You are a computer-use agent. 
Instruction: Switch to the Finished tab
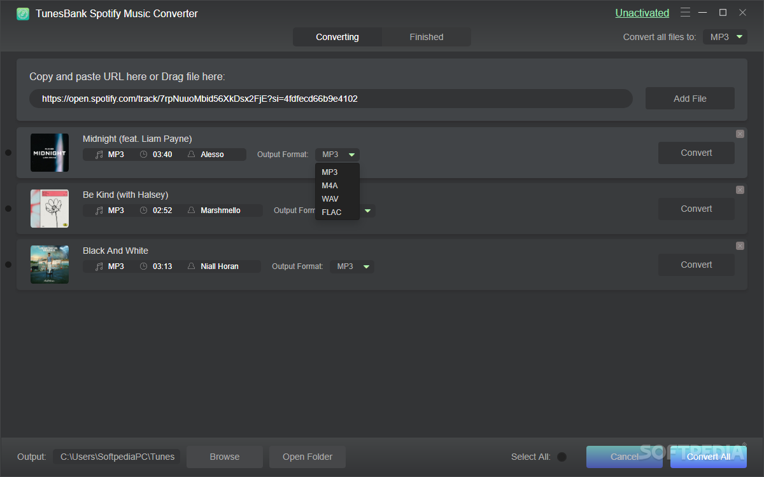point(427,37)
